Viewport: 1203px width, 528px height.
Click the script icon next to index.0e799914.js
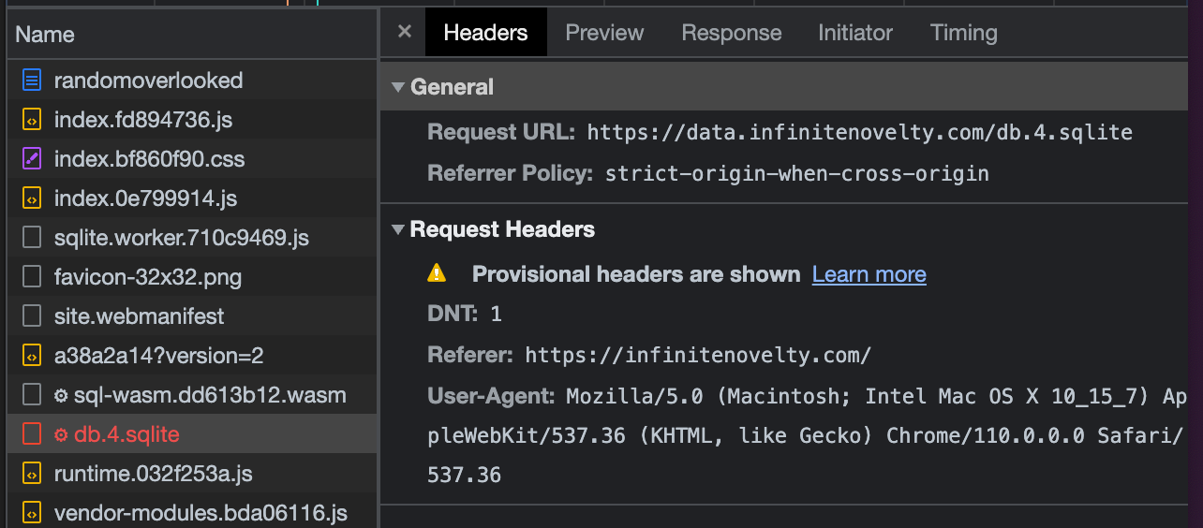pyautogui.click(x=32, y=198)
